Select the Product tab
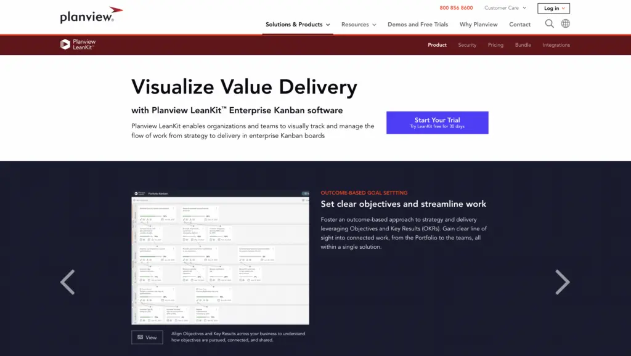 point(437,45)
